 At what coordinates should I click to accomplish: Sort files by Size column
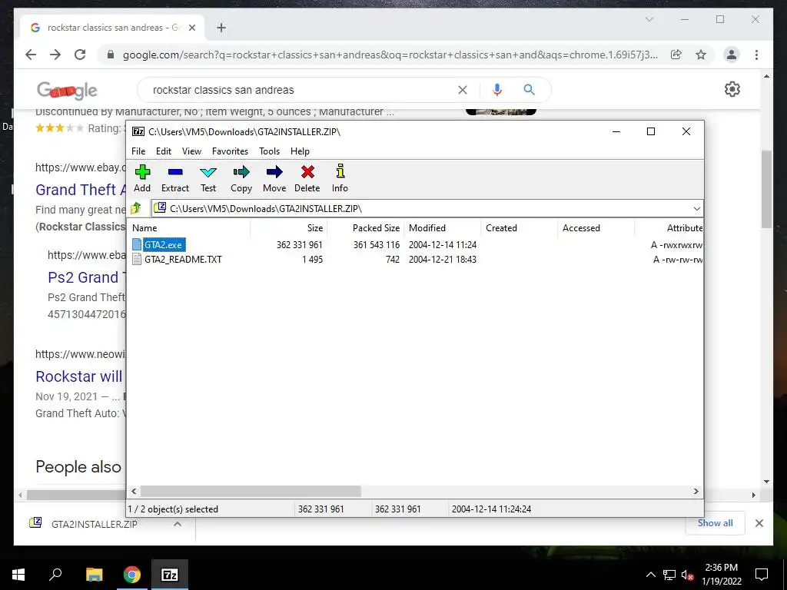point(289,227)
